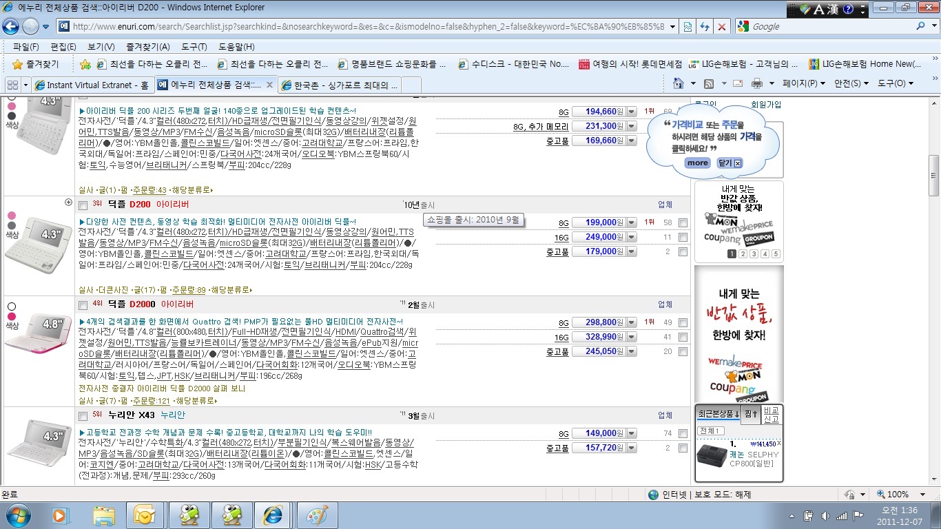The image size is (941, 529).
Task: Click the Google search magnifier icon
Action: [x=920, y=26]
